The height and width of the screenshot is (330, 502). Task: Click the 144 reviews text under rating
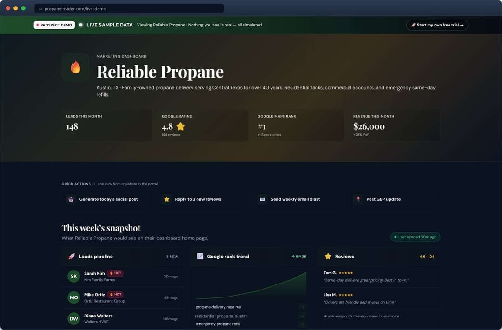click(x=171, y=135)
